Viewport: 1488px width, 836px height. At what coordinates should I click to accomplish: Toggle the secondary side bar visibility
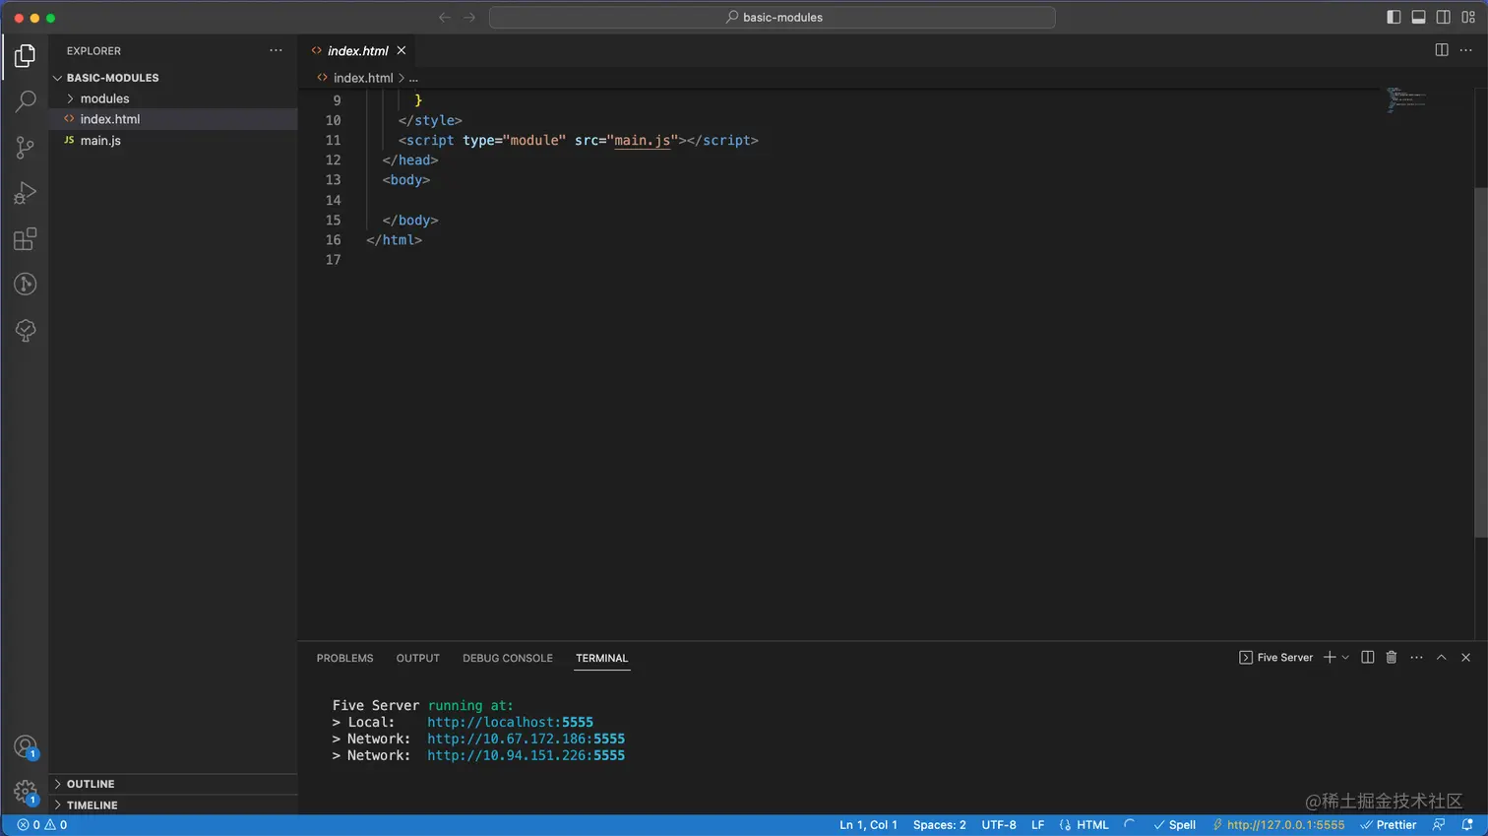tap(1443, 17)
